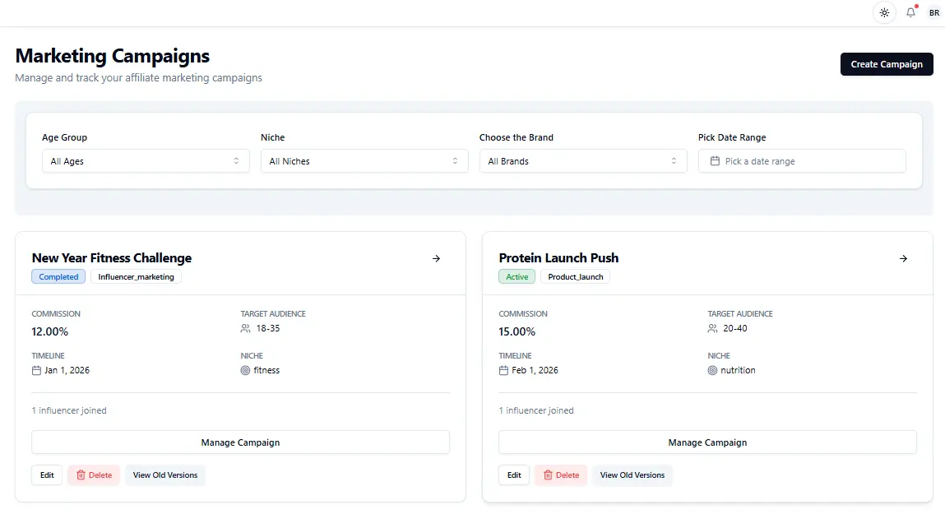Click the 18-35 target audience value
Viewport: 945px width, 514px height.
click(268, 328)
